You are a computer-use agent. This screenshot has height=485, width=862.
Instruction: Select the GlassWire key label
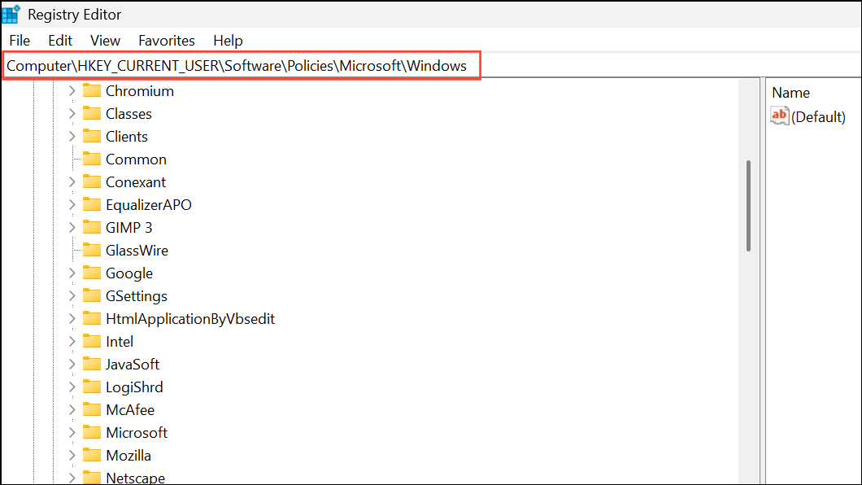click(137, 251)
